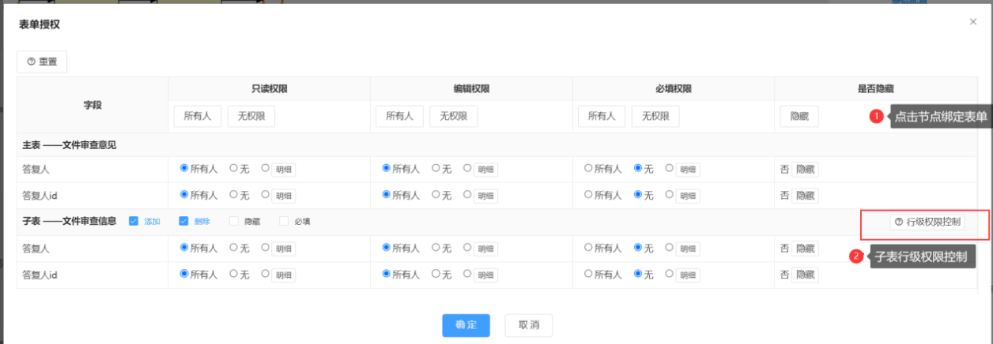Open 明细 for sub-table 答复人 read-only permission
Screen dimensions: 993x344
click(x=284, y=249)
